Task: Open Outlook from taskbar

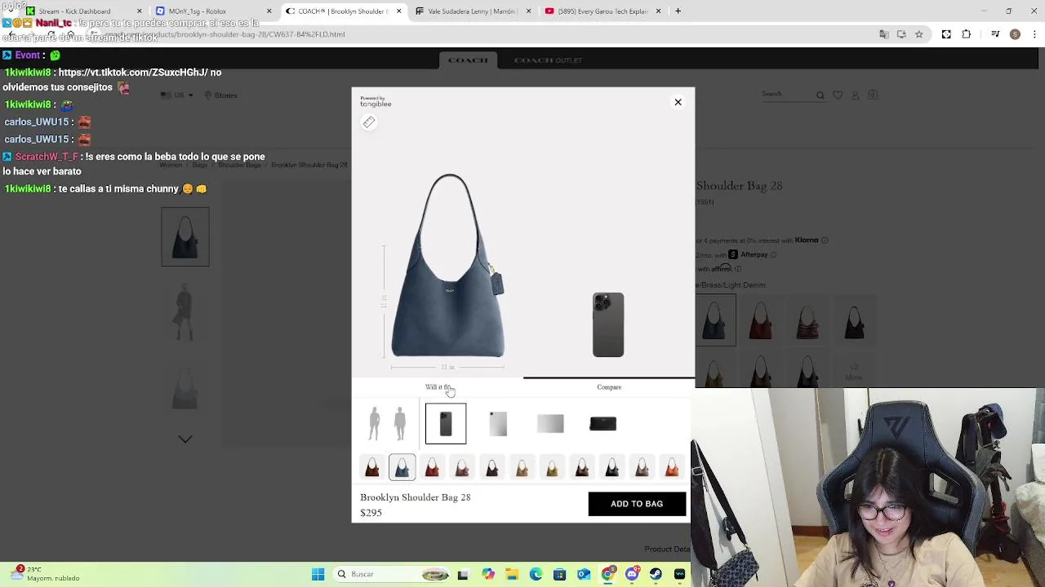Action: point(584,575)
